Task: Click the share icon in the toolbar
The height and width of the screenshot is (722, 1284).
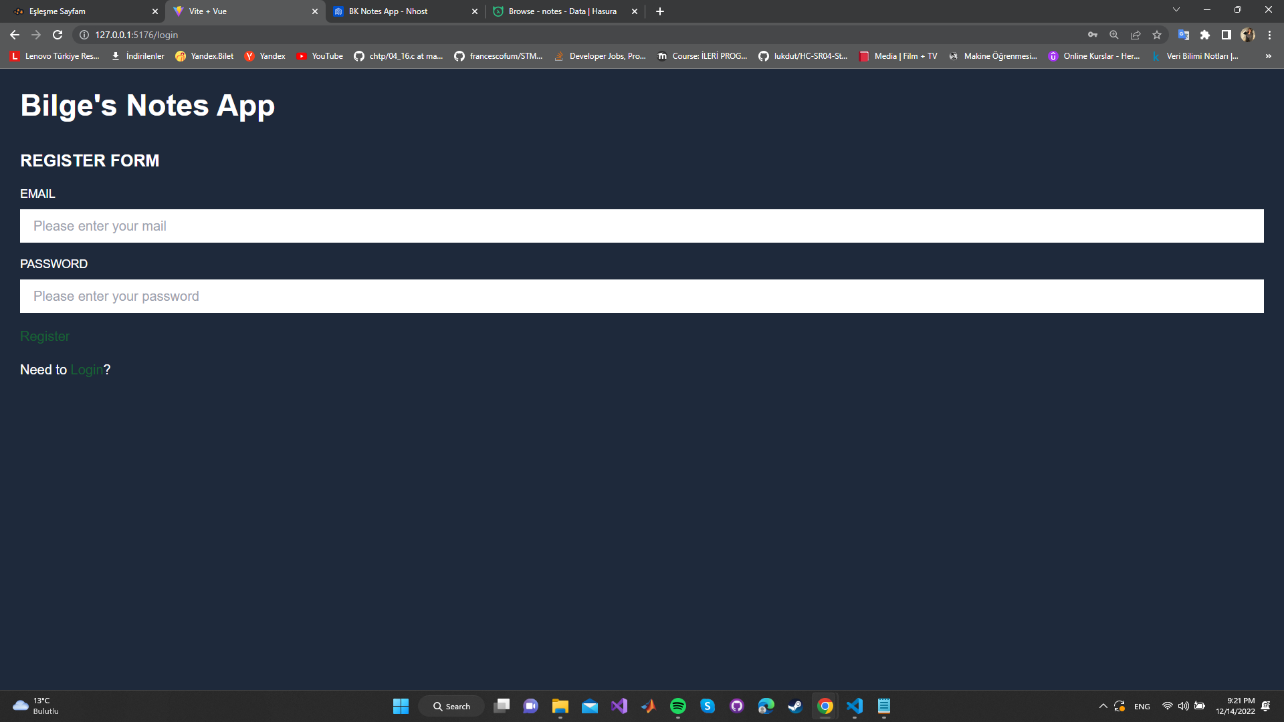Action: [1135, 35]
